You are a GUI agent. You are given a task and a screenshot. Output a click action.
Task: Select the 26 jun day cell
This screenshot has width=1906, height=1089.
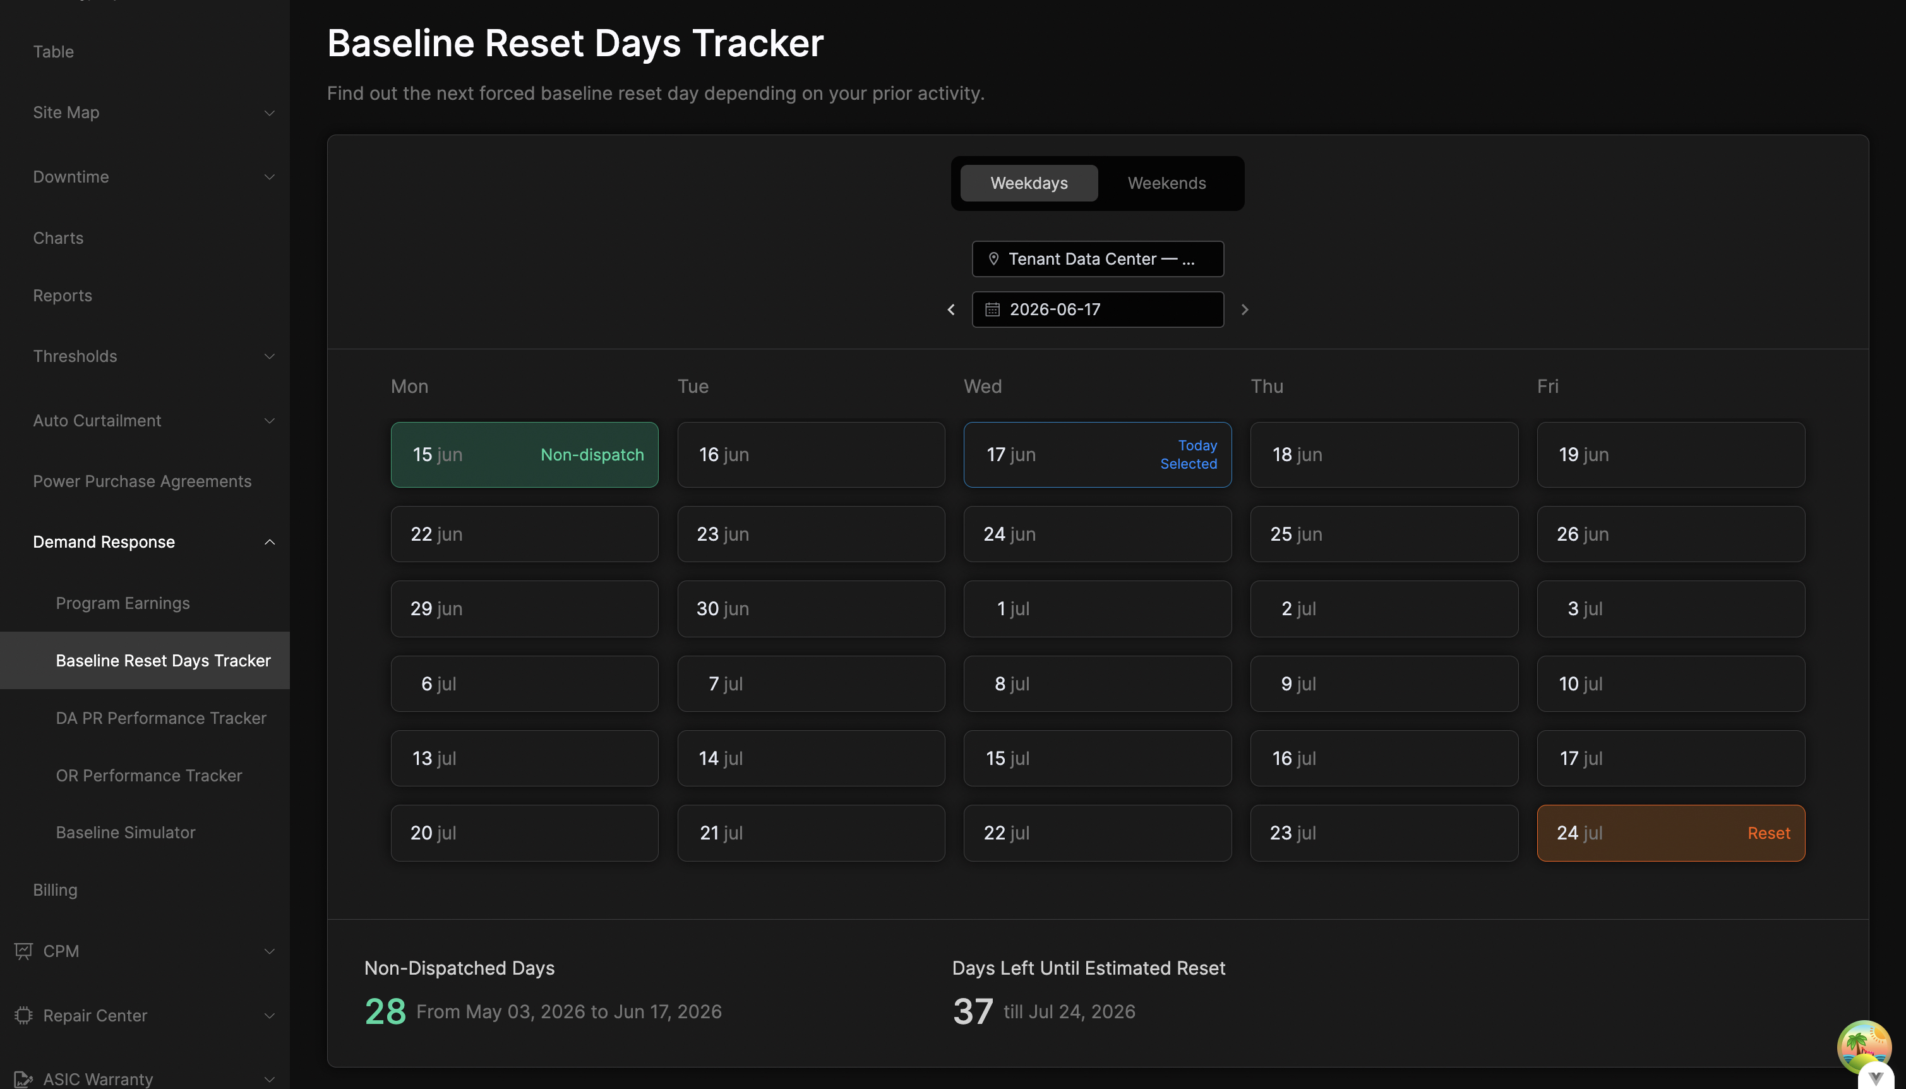click(1671, 534)
